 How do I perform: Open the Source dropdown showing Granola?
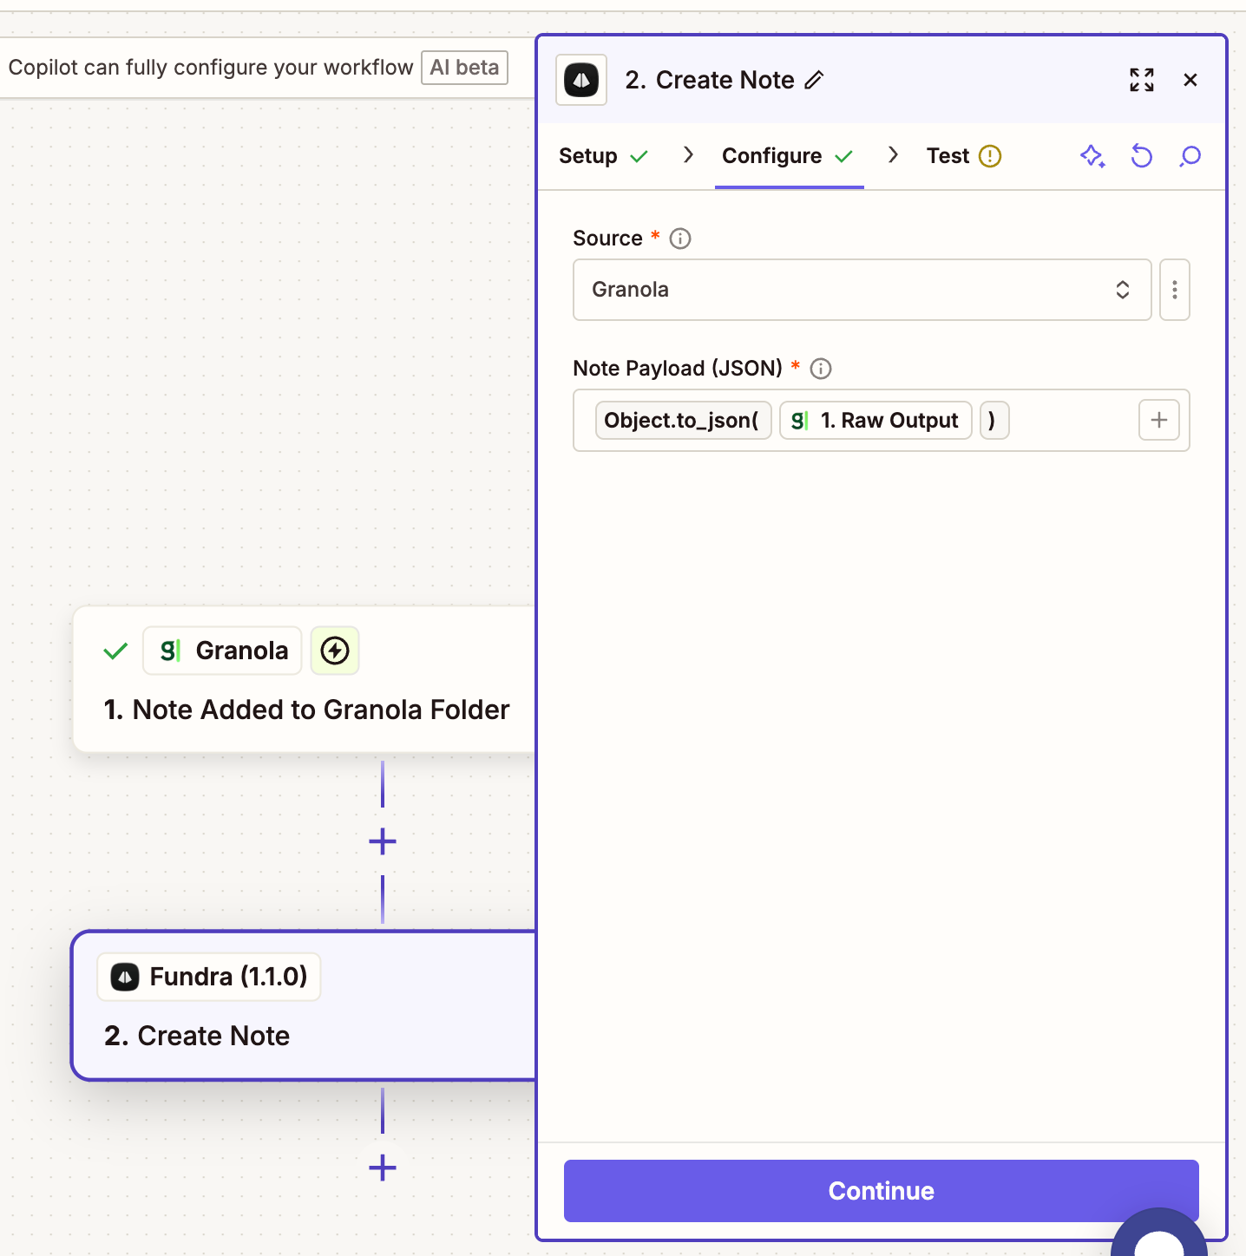862,290
